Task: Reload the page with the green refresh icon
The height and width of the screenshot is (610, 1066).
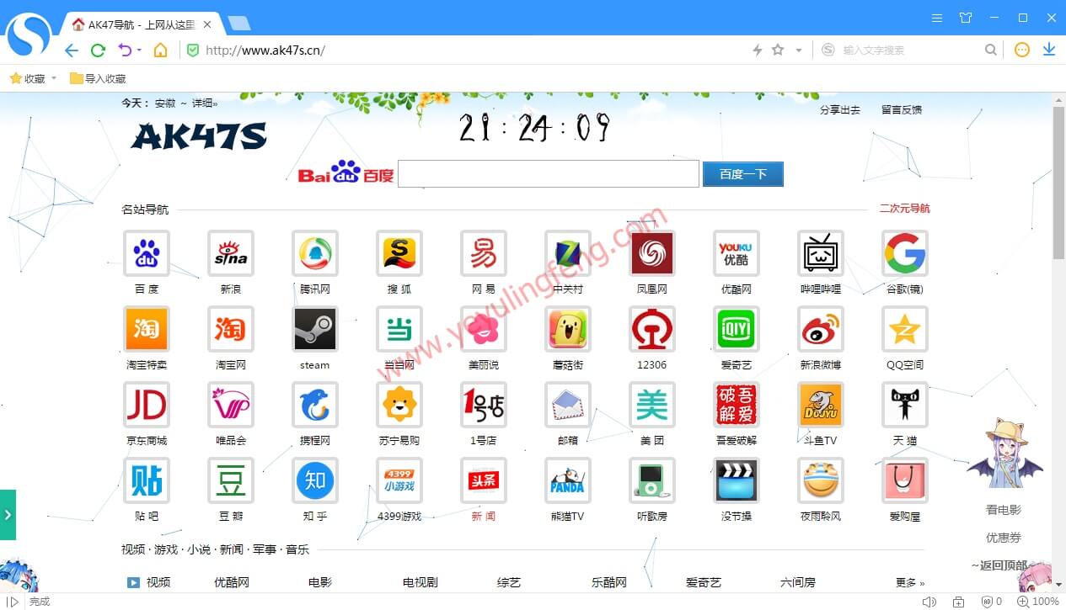Action: [98, 50]
